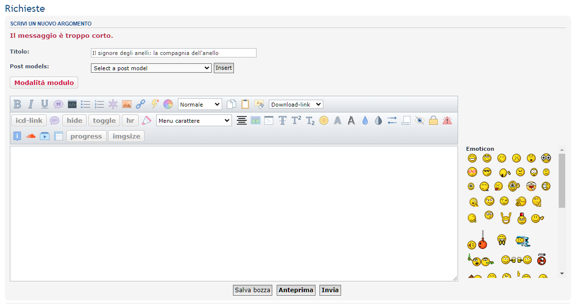
Task: Click the italic formatting icon
Action: (x=31, y=104)
